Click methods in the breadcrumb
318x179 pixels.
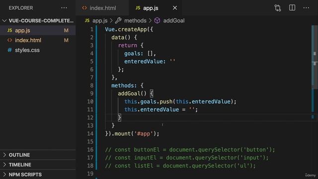[135, 21]
